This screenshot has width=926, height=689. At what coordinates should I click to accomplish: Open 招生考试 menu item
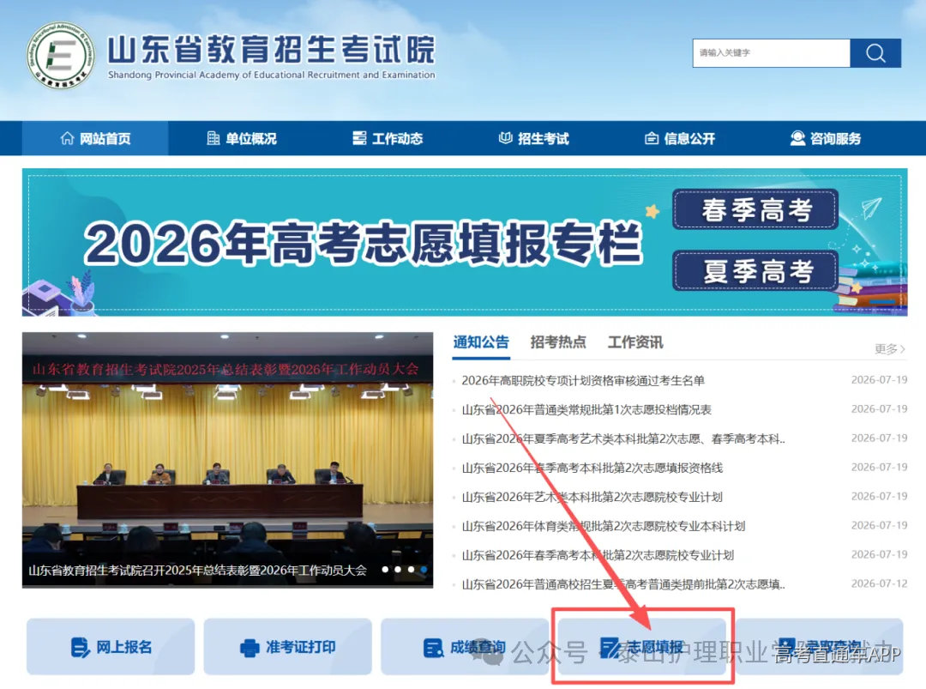pos(534,138)
